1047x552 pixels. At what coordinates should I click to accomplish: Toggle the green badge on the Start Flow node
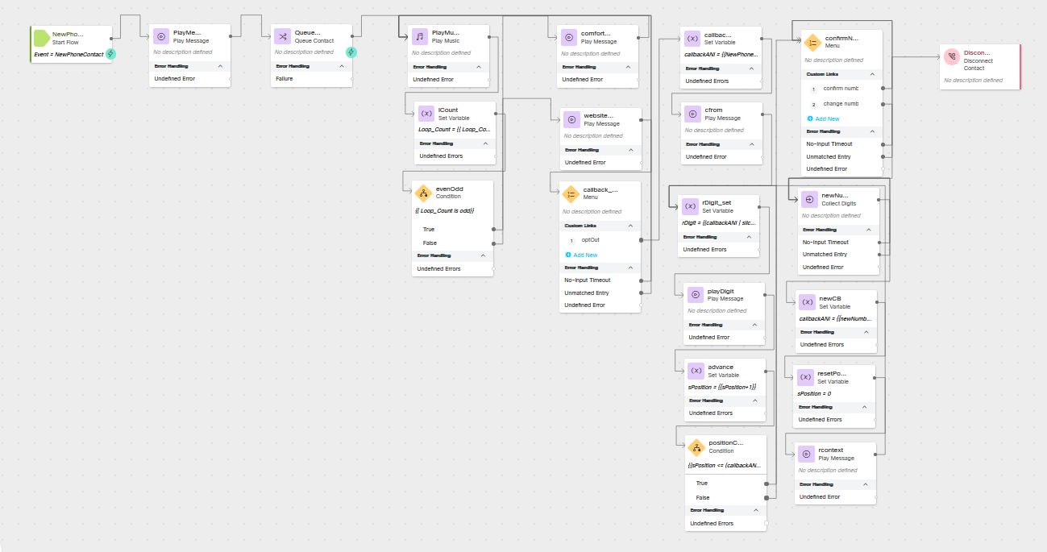pos(110,53)
